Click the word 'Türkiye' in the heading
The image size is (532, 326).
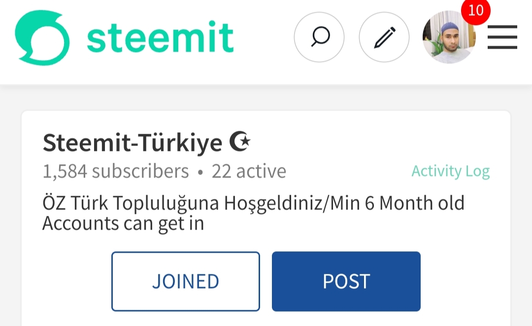coord(180,143)
